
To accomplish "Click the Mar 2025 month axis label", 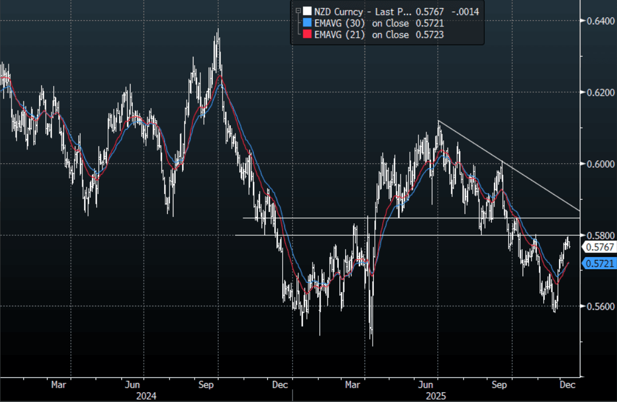I will pyautogui.click(x=352, y=385).
